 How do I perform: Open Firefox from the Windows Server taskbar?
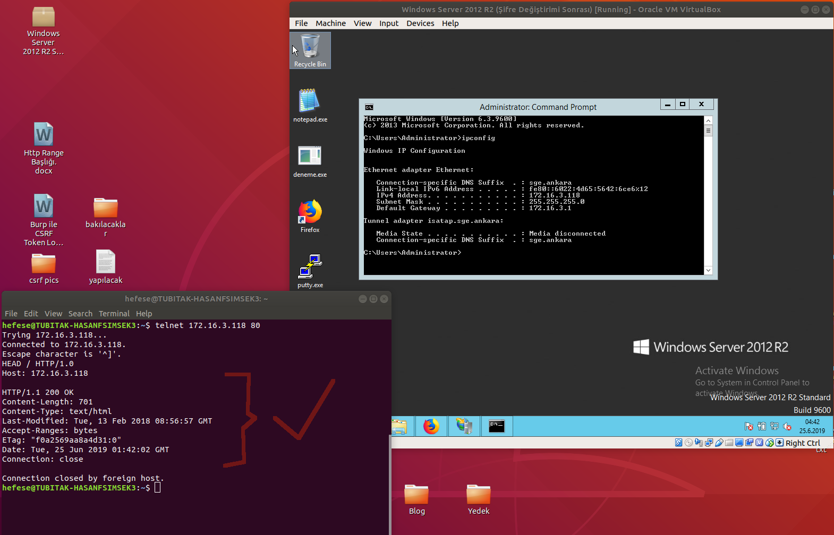[x=431, y=426]
